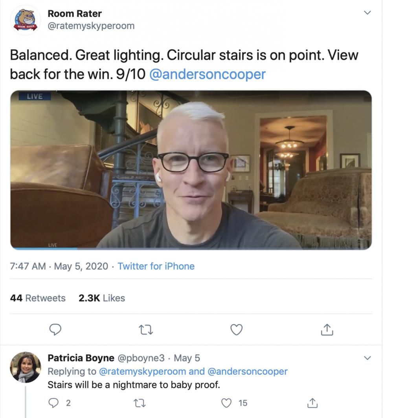Screen dimensions: 393x418
Task: Share the Room Rater tweet
Action: click(327, 330)
